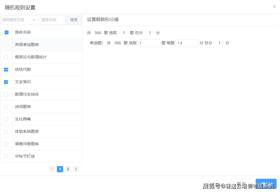Image resolution: width=280 pixels, height=192 pixels.
Task: Enable the 调查问卷题库 checkbox
Action: point(6,144)
